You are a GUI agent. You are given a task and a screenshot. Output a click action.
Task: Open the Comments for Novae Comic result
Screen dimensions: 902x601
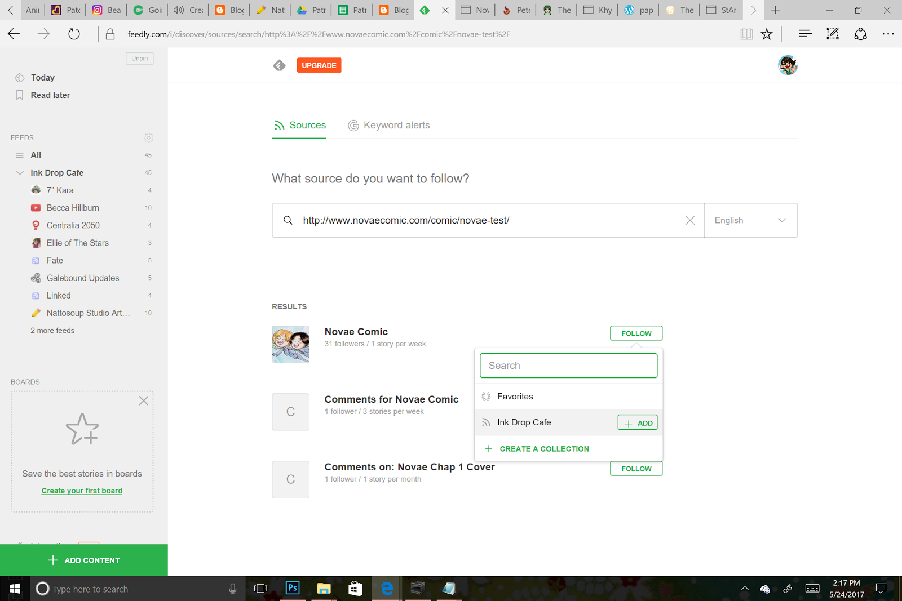tap(392, 399)
